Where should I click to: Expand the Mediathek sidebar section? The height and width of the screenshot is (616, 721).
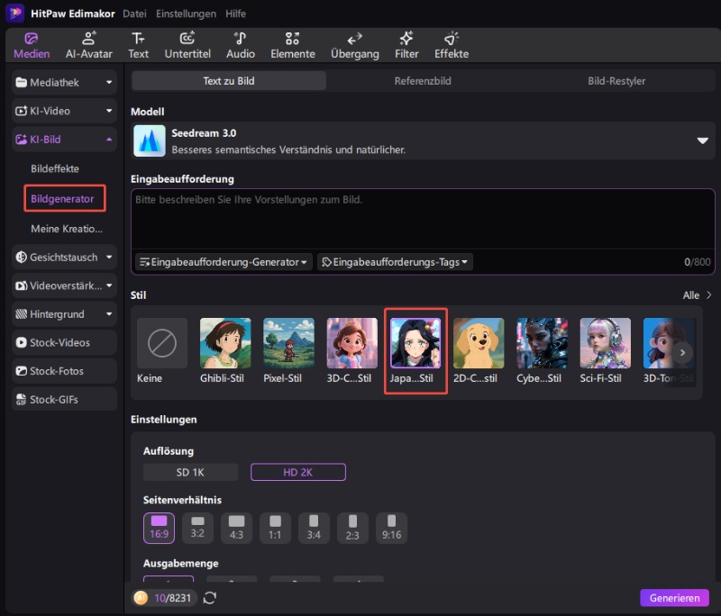point(65,83)
